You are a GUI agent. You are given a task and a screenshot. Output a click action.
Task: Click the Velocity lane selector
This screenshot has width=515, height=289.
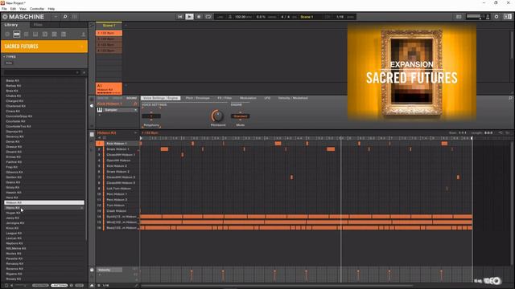tap(109, 270)
